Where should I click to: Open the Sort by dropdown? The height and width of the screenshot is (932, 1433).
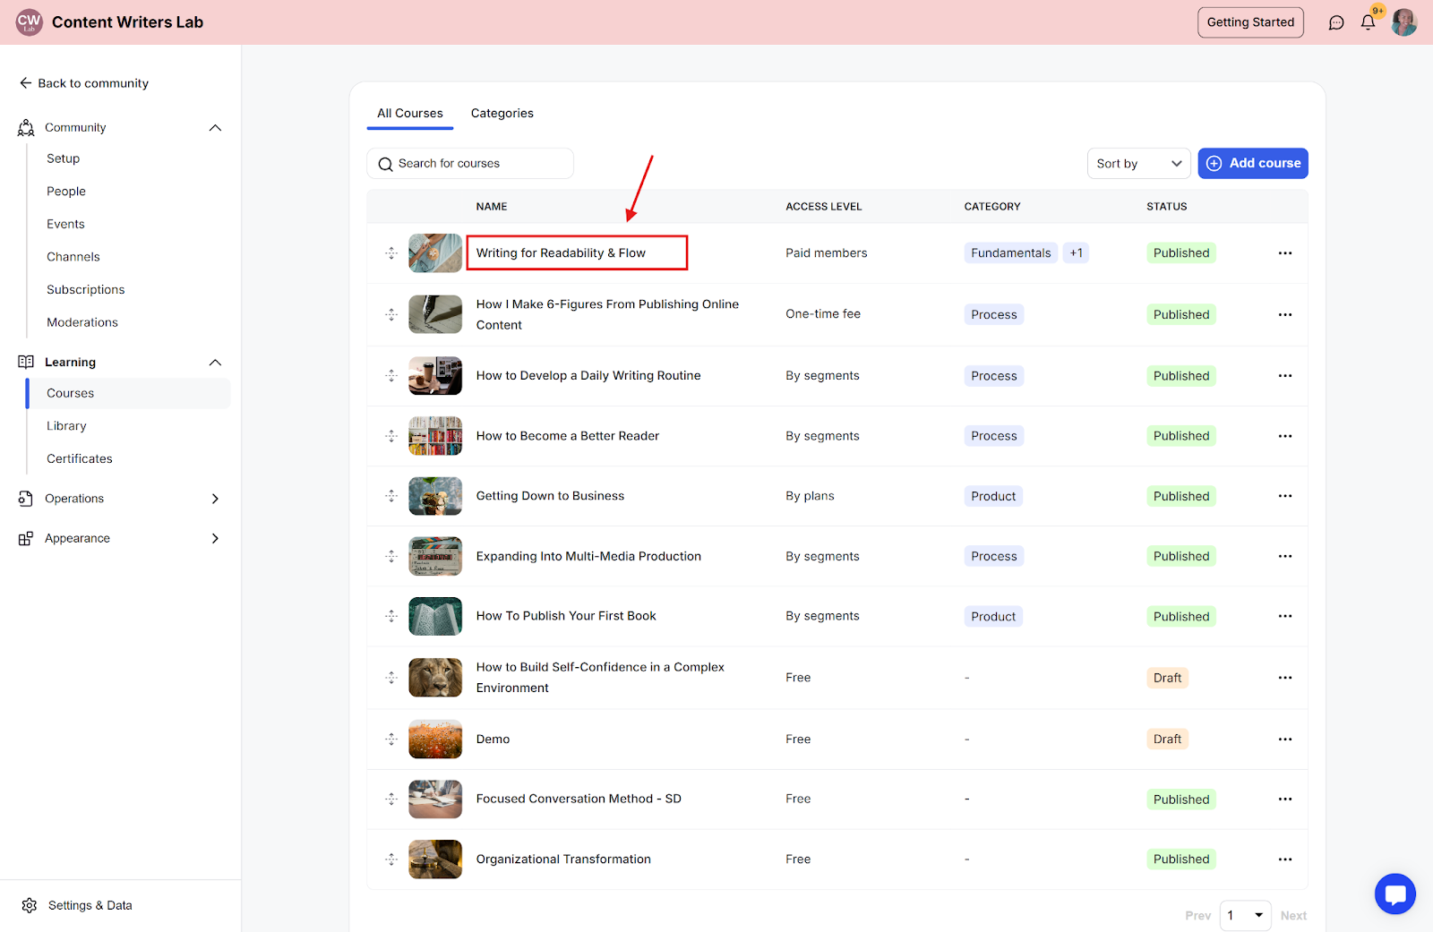click(1138, 164)
